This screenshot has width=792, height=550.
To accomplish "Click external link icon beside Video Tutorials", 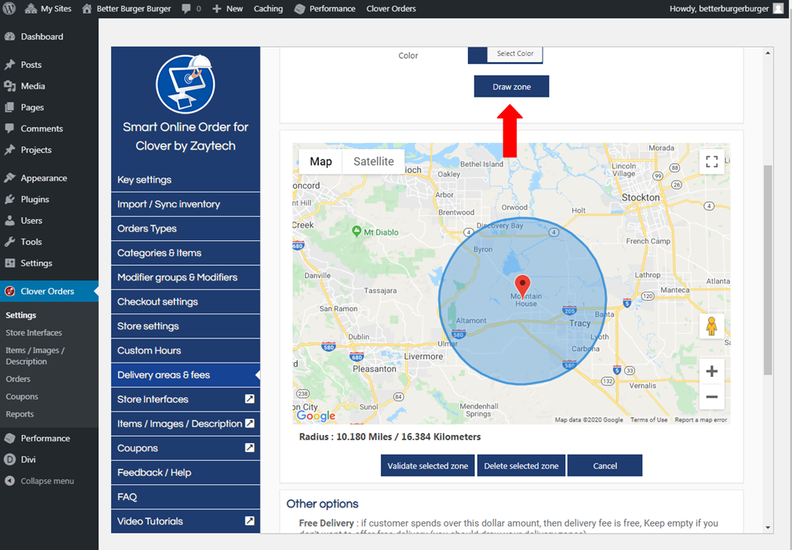I will [x=249, y=521].
